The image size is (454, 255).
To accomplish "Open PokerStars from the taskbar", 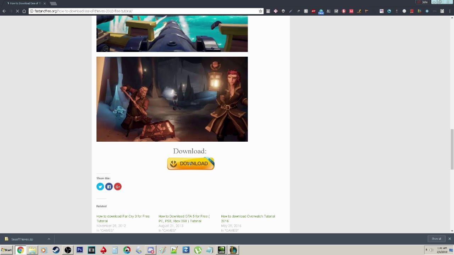I will click(x=103, y=250).
